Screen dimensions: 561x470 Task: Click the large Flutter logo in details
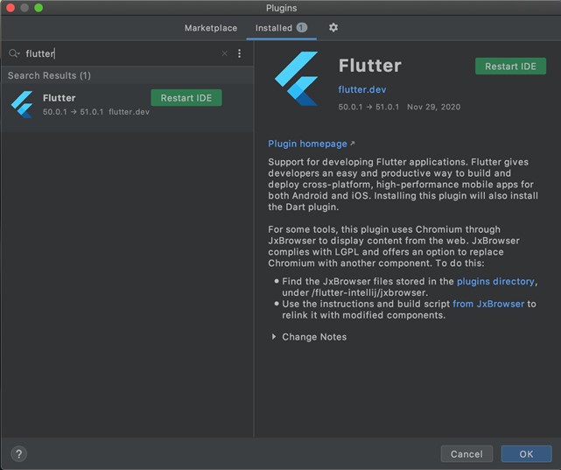[x=296, y=79]
